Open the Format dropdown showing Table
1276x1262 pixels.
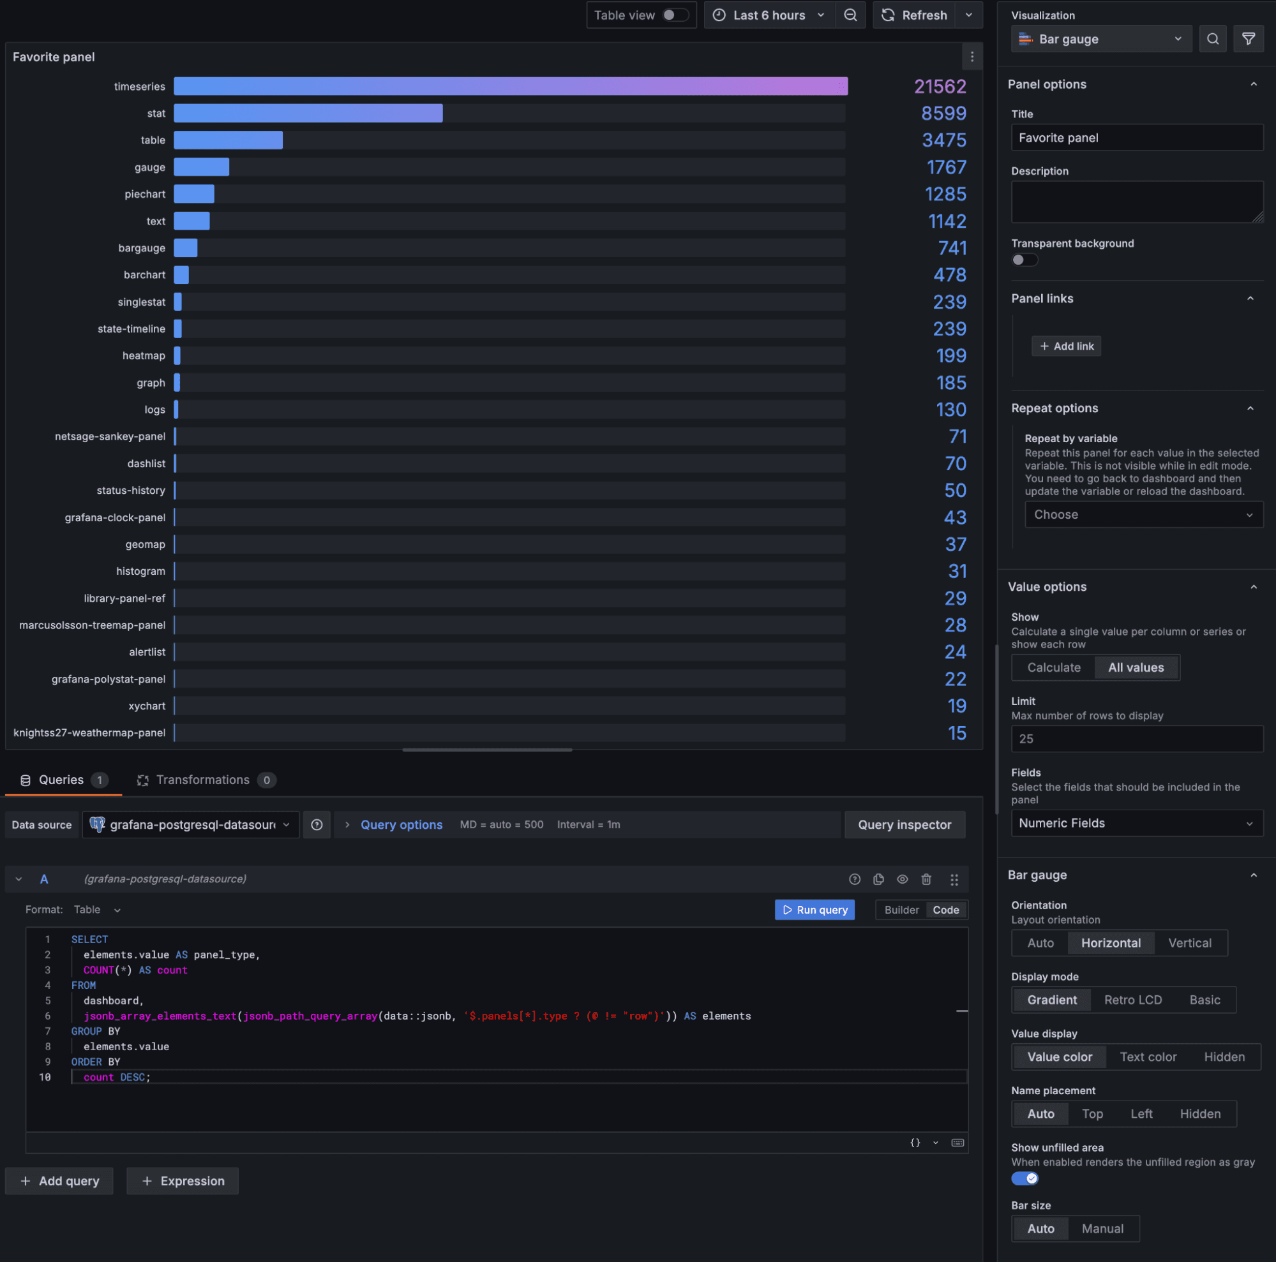point(96,909)
